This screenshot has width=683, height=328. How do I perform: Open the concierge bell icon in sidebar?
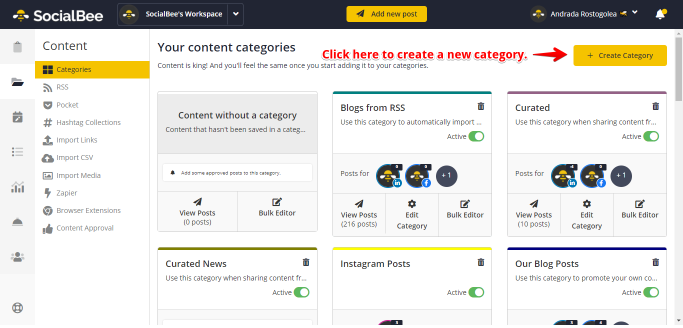(x=17, y=222)
